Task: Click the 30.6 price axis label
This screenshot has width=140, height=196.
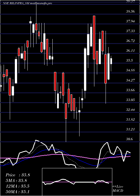Action: point(129,139)
